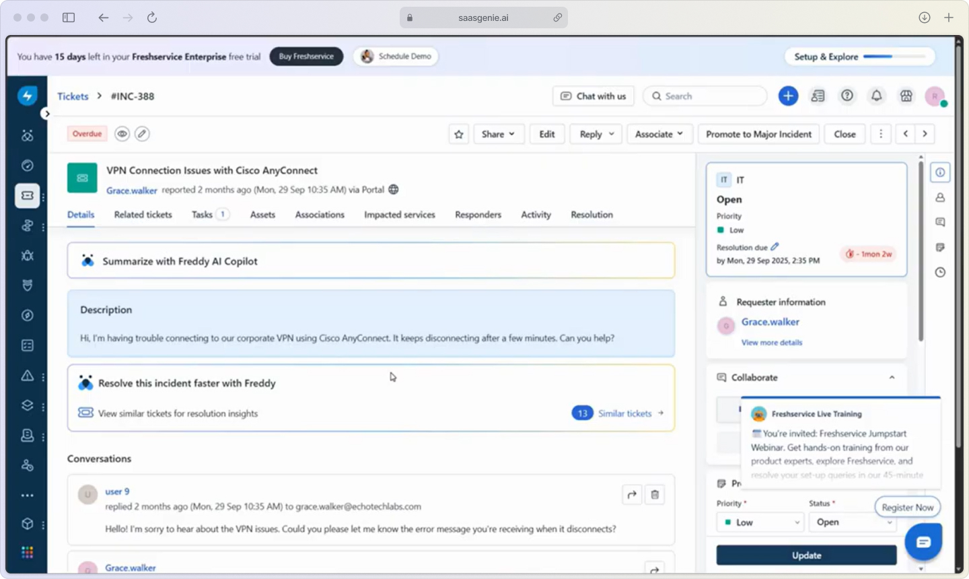Viewport: 969px width, 579px height.
Task: Open the dashboard gauge sidebar icon
Action: (28, 166)
